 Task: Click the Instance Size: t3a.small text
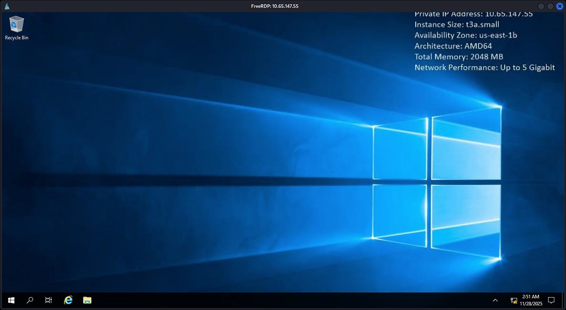pyautogui.click(x=457, y=25)
